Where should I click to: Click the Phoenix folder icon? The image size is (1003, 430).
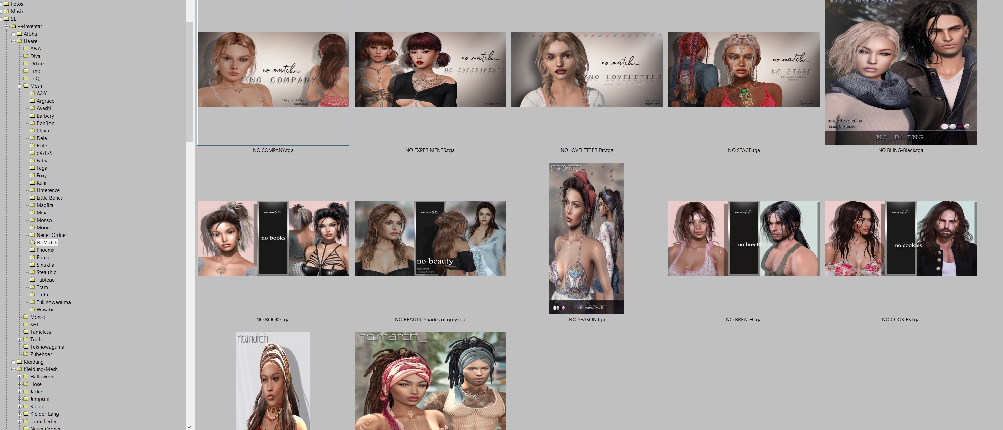click(32, 250)
